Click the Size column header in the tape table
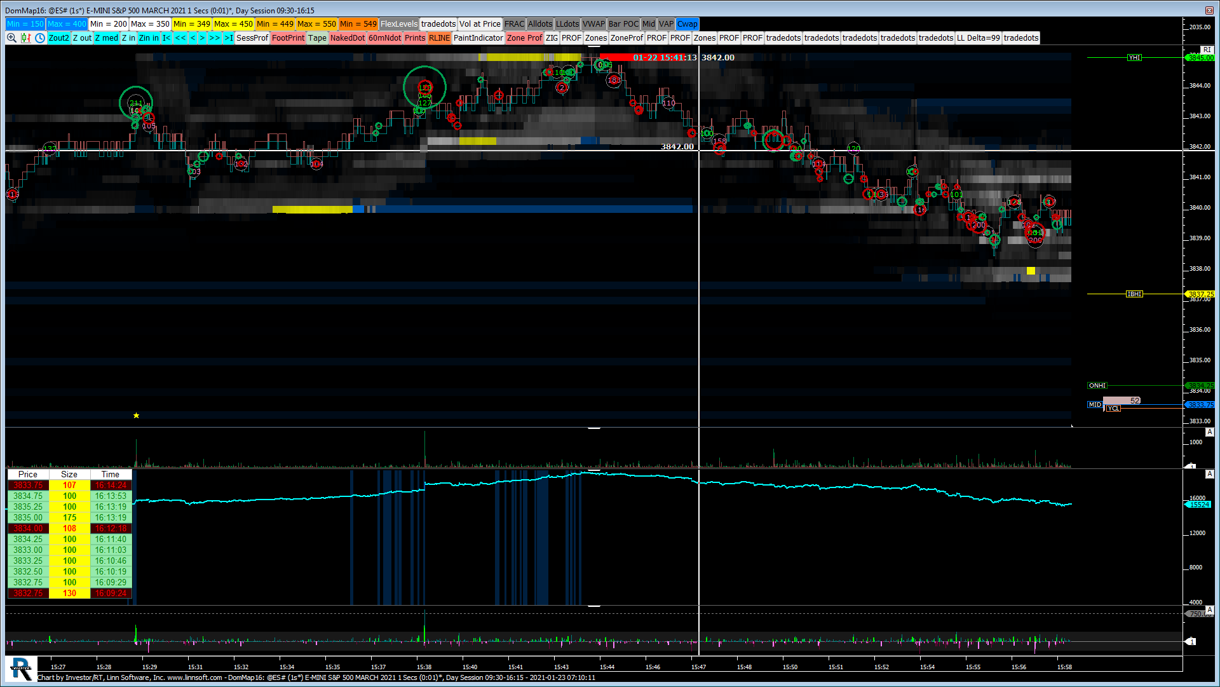The image size is (1220, 687). (69, 475)
